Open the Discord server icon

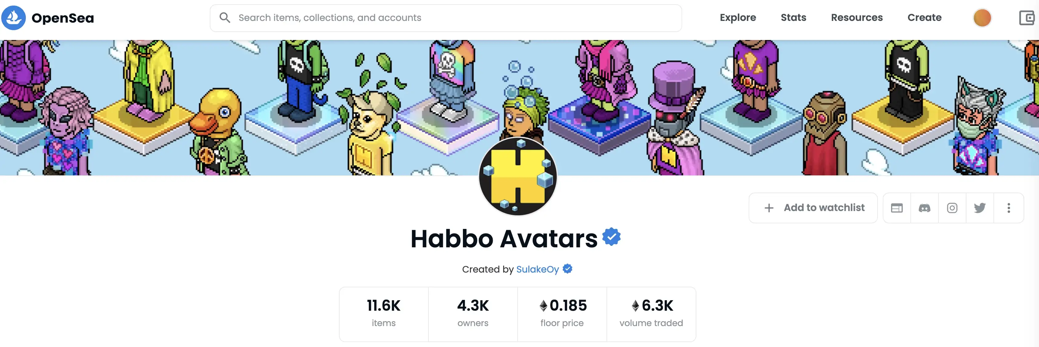coord(925,208)
